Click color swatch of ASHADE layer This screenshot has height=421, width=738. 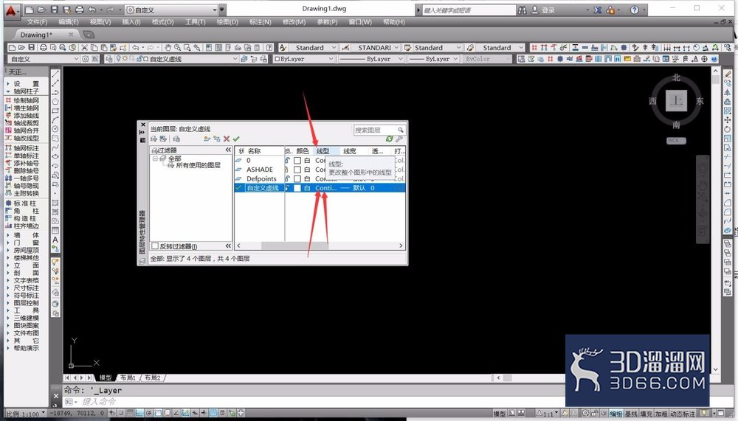(297, 170)
